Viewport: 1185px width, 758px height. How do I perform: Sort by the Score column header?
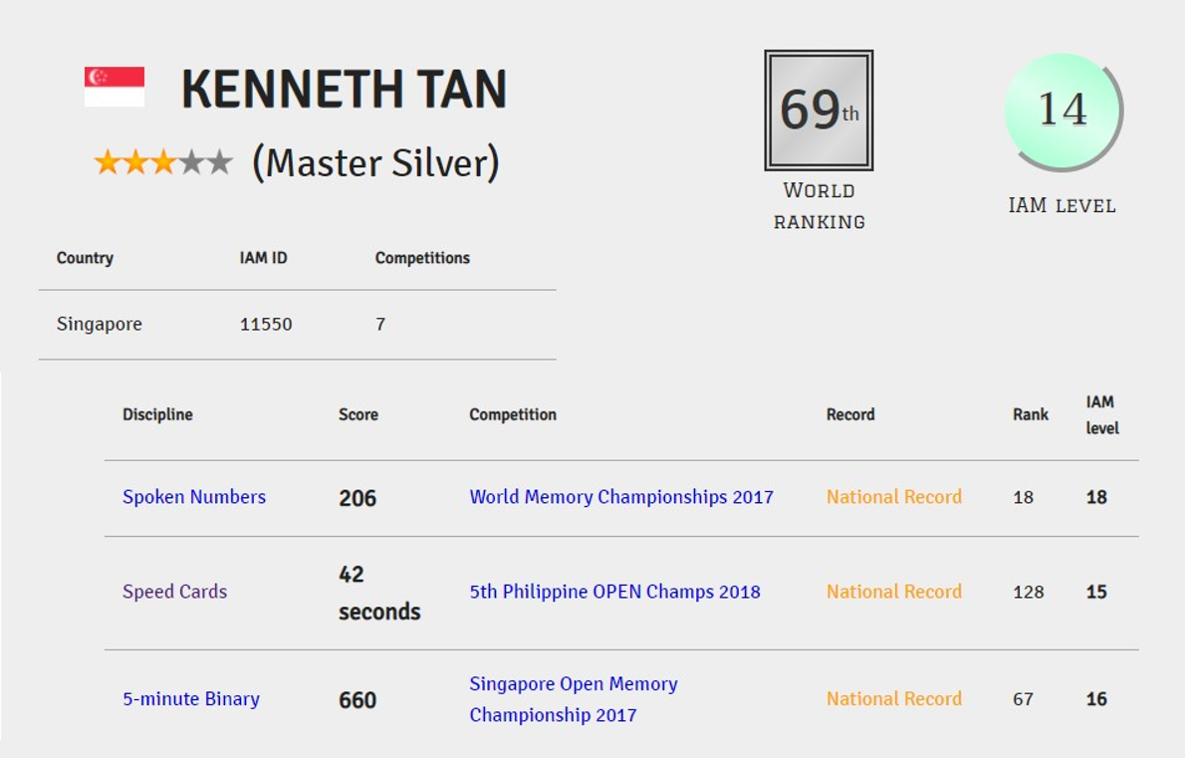click(358, 413)
